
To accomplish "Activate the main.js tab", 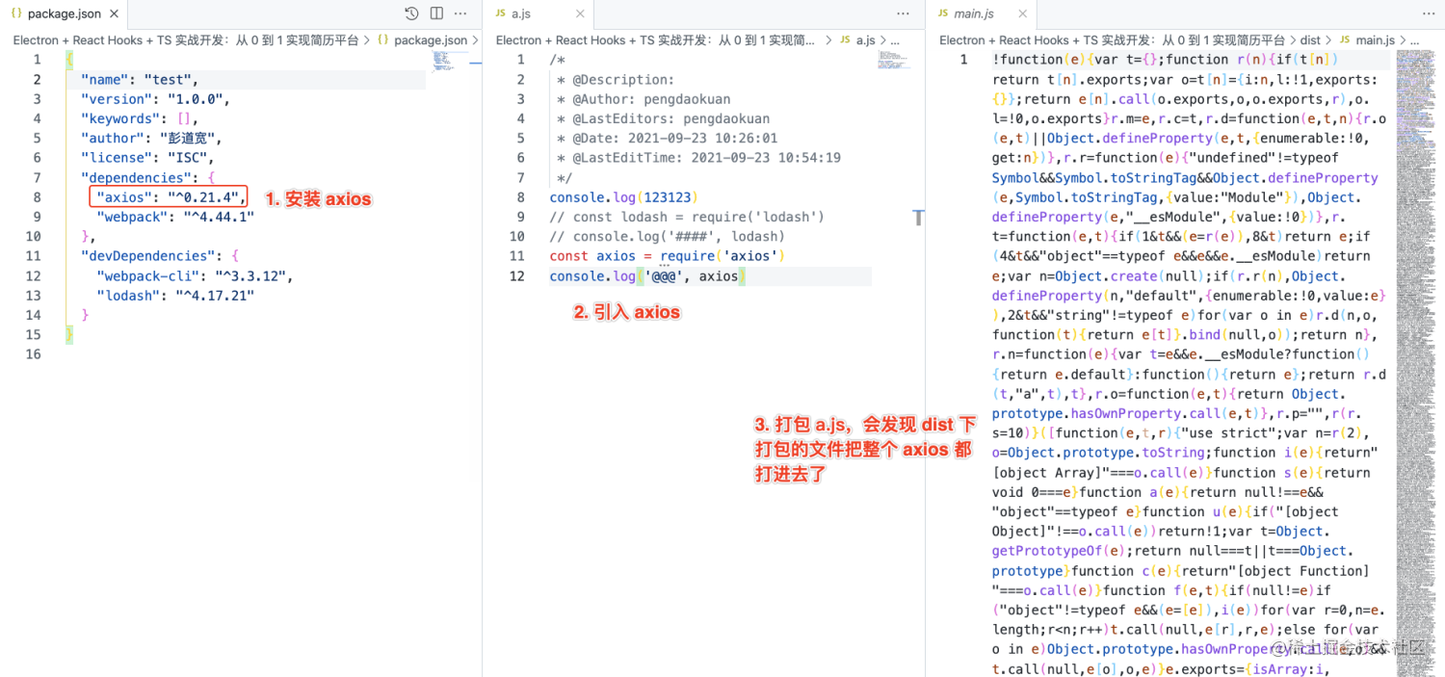I will pos(973,14).
